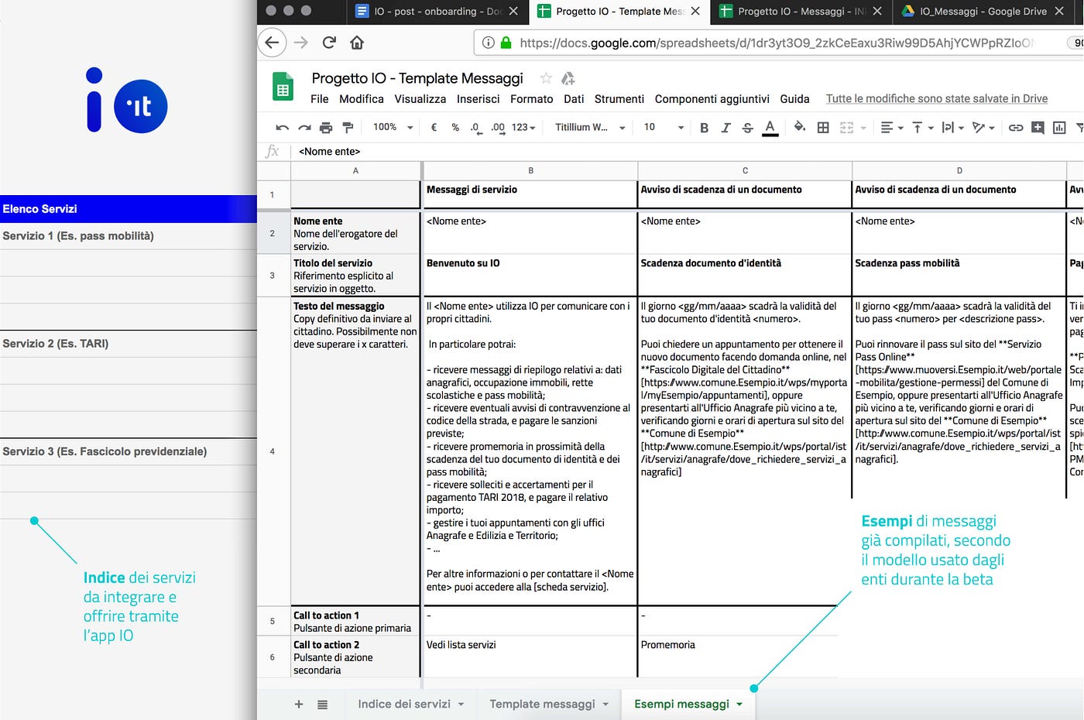The image size is (1084, 720).
Task: Open the Formato menu
Action: coord(532,99)
